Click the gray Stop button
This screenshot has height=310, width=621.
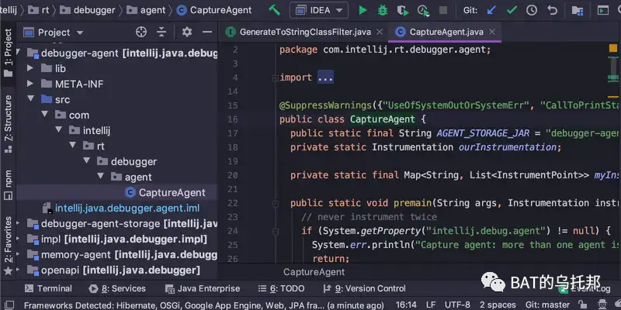443,10
